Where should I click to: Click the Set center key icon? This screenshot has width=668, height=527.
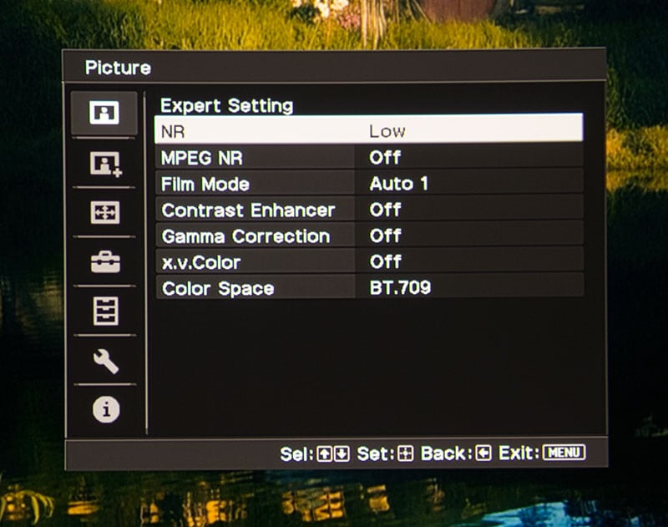405,454
